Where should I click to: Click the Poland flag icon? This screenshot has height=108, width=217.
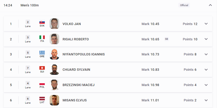42,83
